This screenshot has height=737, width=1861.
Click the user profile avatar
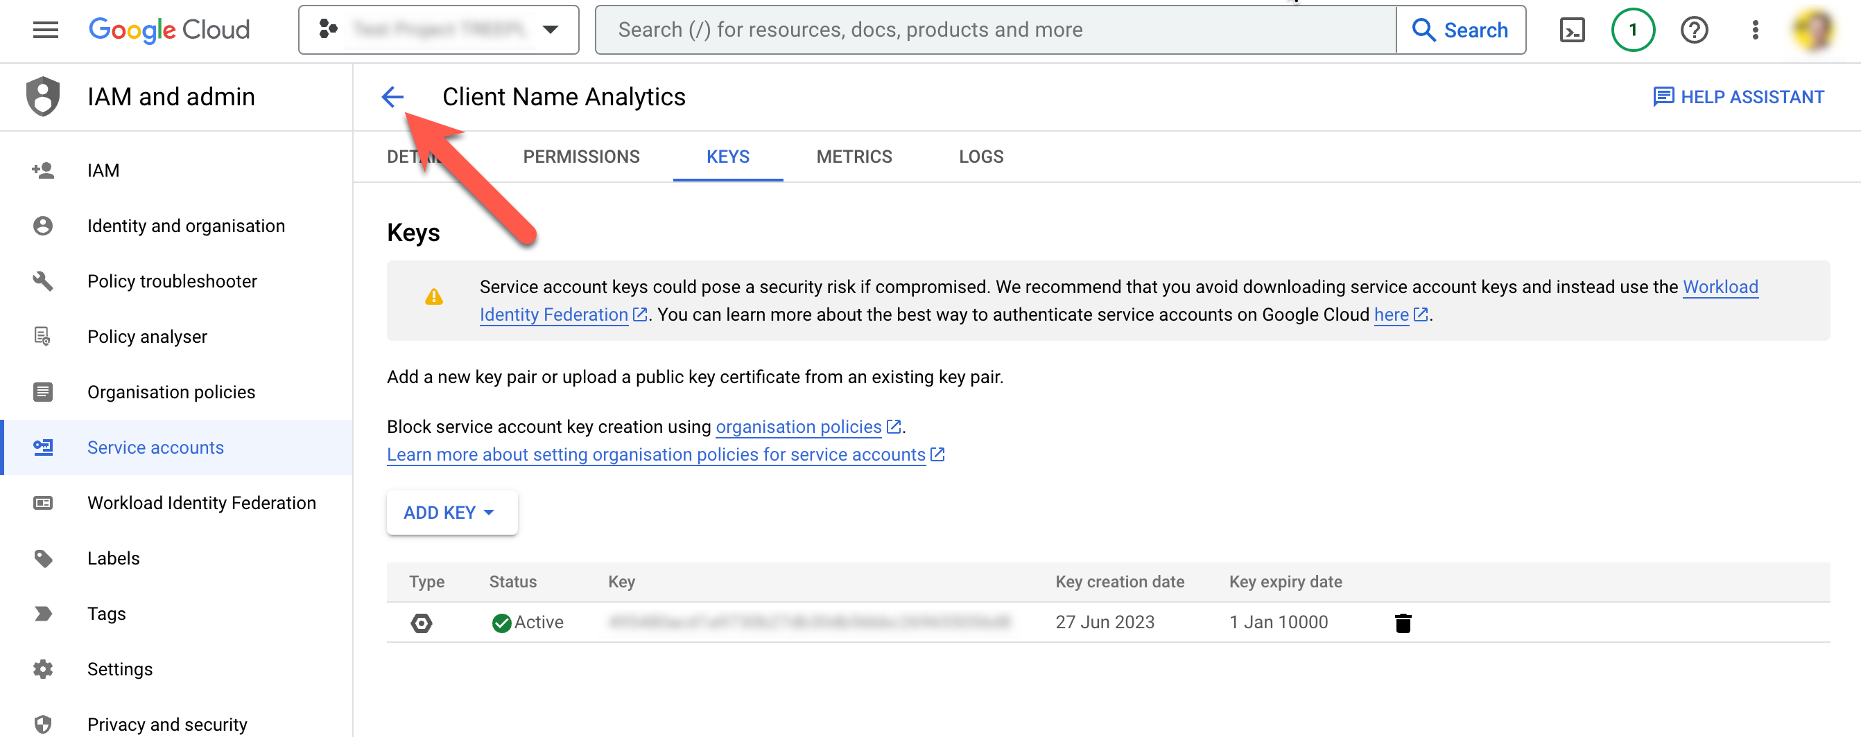pos(1814,30)
